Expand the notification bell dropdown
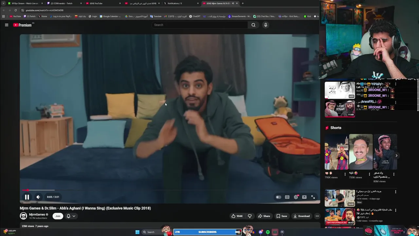 click(71, 216)
